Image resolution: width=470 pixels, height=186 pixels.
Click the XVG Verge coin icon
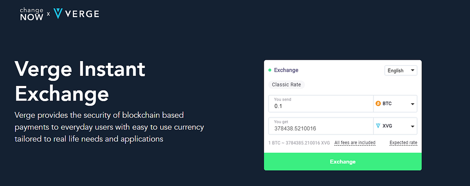click(x=378, y=126)
